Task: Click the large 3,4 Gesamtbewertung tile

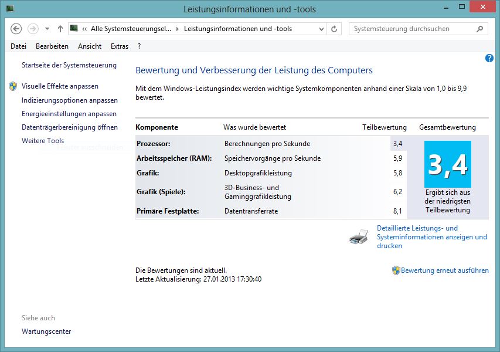Action: 447,164
